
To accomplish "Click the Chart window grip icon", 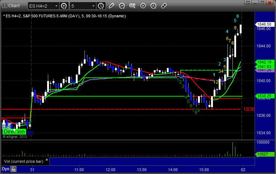I will 5,6.
